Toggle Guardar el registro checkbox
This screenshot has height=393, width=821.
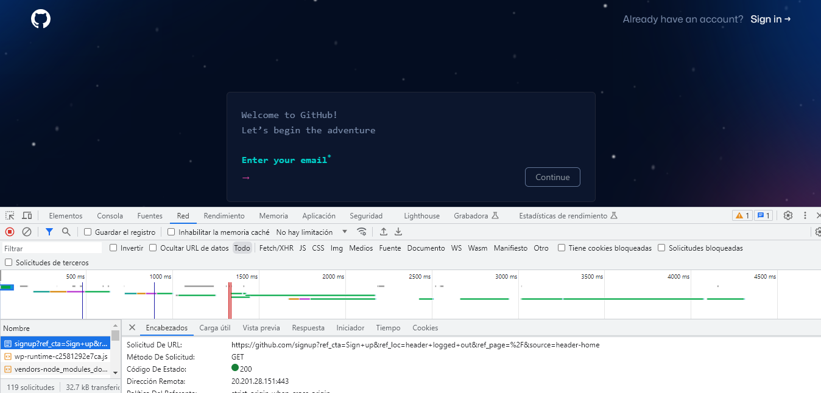88,232
